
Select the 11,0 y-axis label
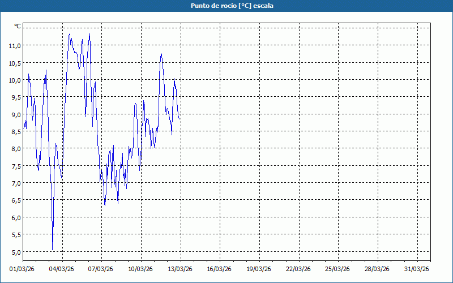click(x=15, y=45)
